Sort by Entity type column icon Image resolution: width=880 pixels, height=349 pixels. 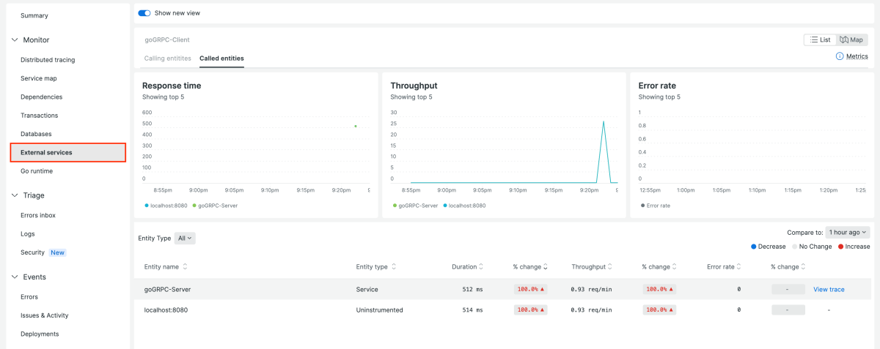[394, 267]
